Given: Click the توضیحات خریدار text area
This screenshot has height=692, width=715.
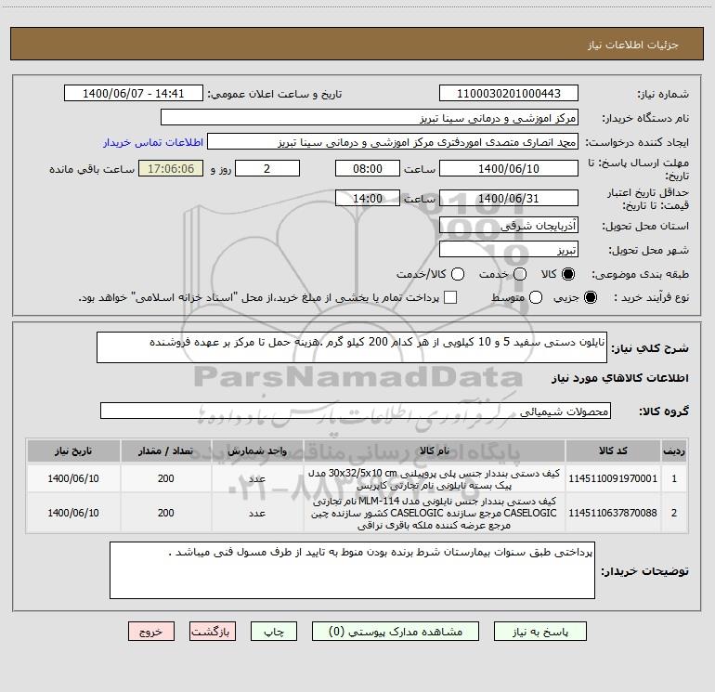Looking at the screenshot, I should pyautogui.click(x=352, y=570).
